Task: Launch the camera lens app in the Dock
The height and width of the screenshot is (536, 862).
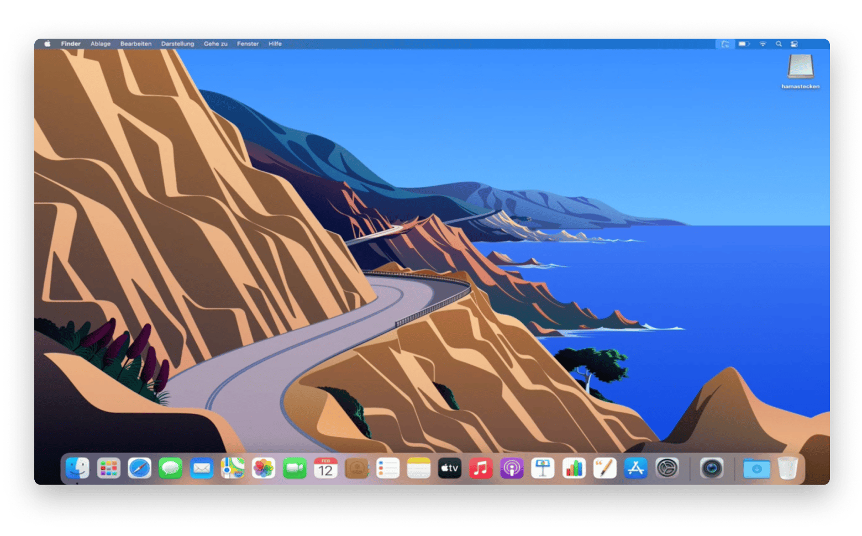Action: coord(712,469)
